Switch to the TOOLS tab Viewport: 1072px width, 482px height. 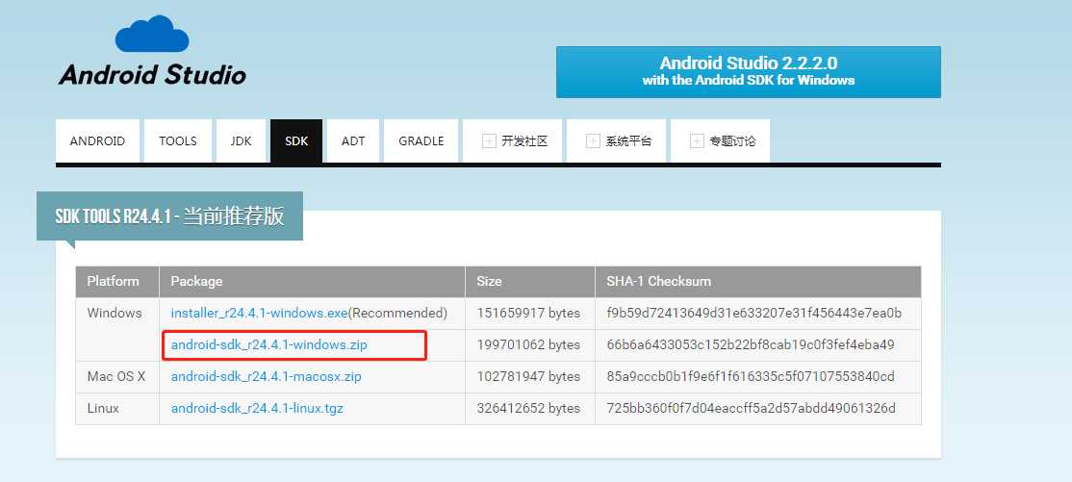(x=178, y=140)
